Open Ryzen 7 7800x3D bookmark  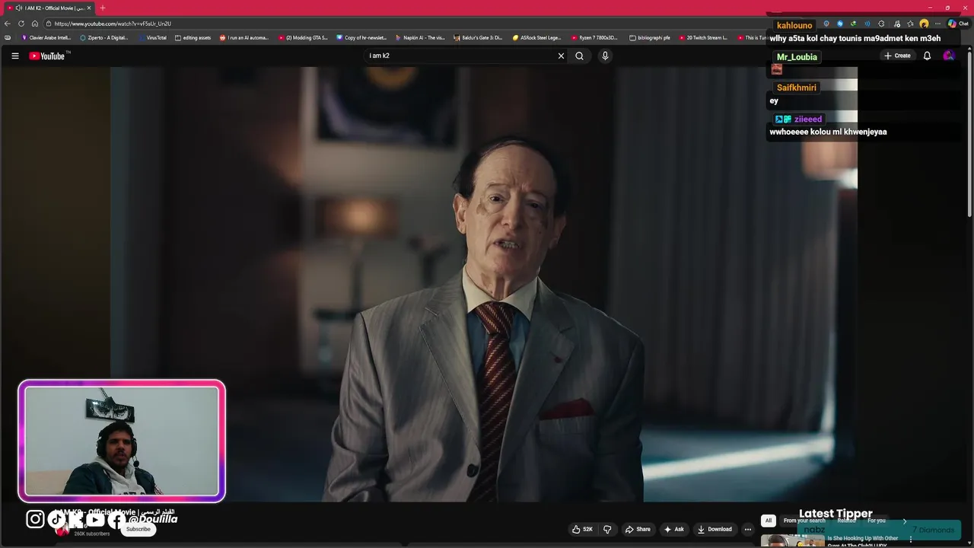click(594, 37)
